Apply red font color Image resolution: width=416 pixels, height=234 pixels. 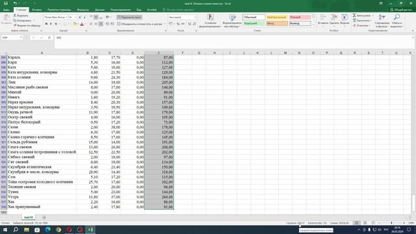(82, 24)
